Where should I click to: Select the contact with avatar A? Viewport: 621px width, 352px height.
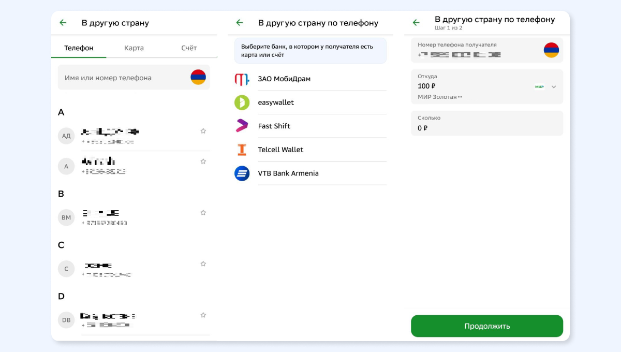[x=66, y=166]
